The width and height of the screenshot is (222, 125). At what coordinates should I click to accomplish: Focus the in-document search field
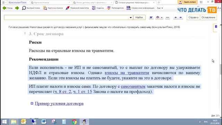[x=66, y=17]
